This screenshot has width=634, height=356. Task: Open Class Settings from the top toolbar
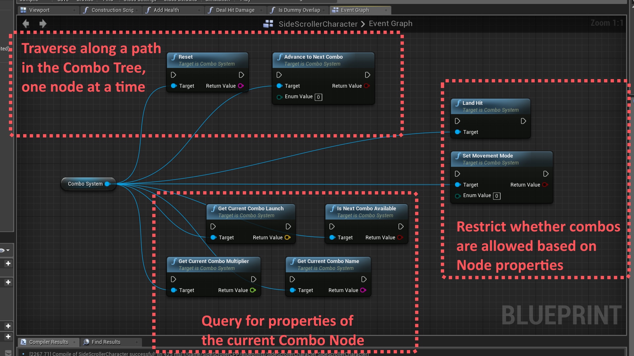140,1
